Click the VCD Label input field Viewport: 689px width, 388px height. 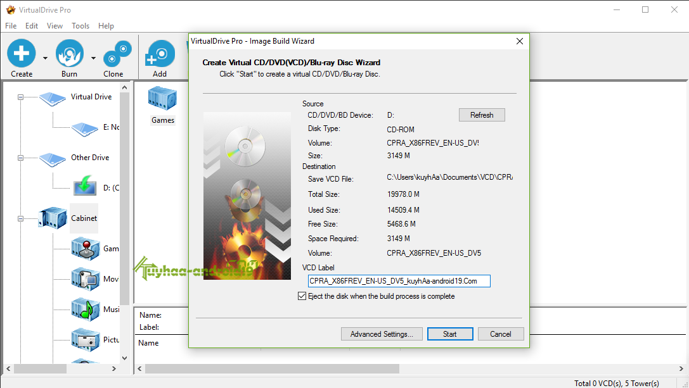pos(399,281)
